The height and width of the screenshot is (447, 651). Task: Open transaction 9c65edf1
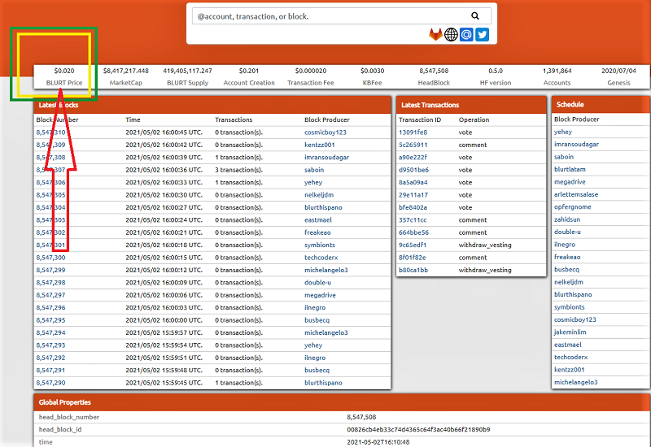(413, 245)
